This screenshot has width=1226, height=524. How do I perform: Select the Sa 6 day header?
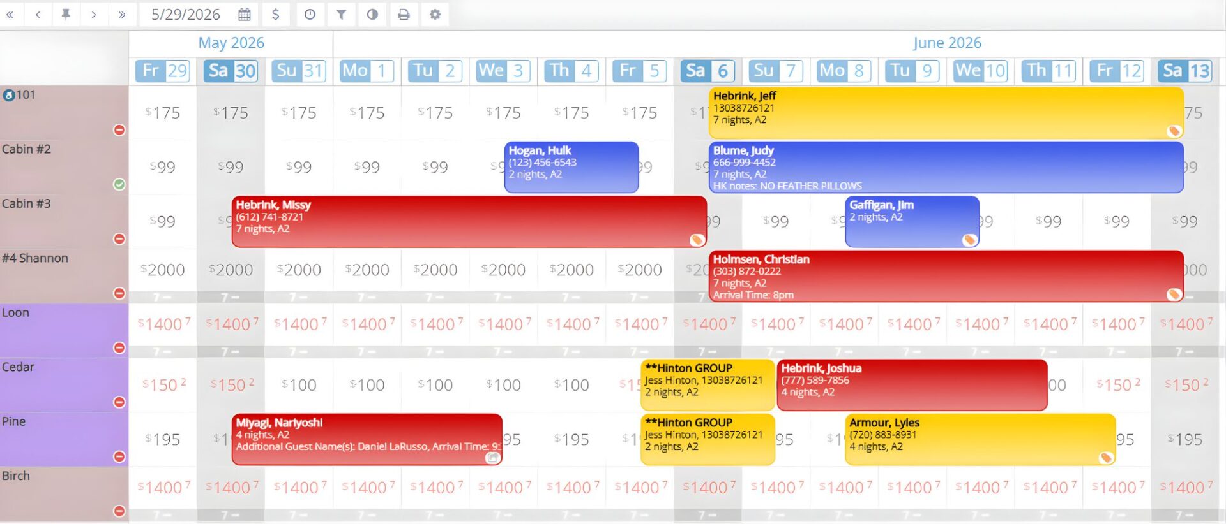(x=708, y=71)
